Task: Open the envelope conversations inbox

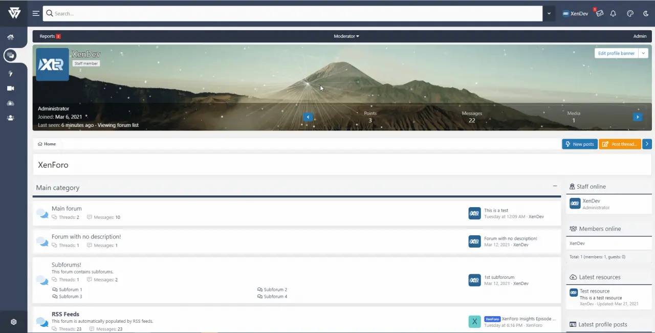Action: (x=599, y=13)
